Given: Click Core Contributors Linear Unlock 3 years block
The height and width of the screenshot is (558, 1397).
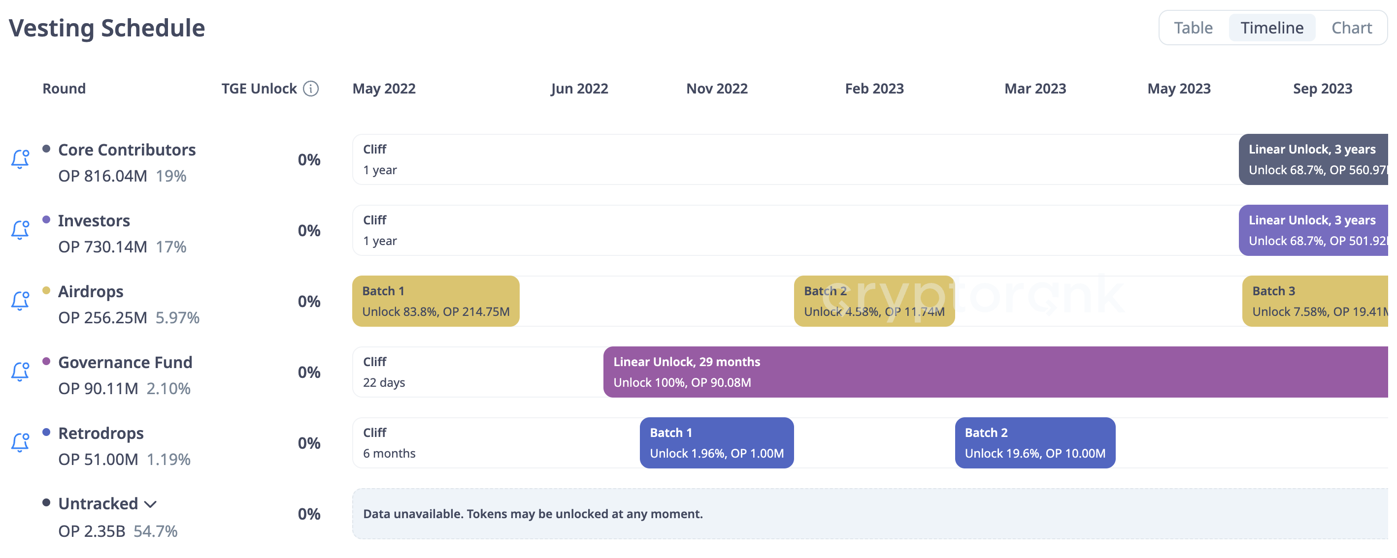Looking at the screenshot, I should pos(1312,160).
